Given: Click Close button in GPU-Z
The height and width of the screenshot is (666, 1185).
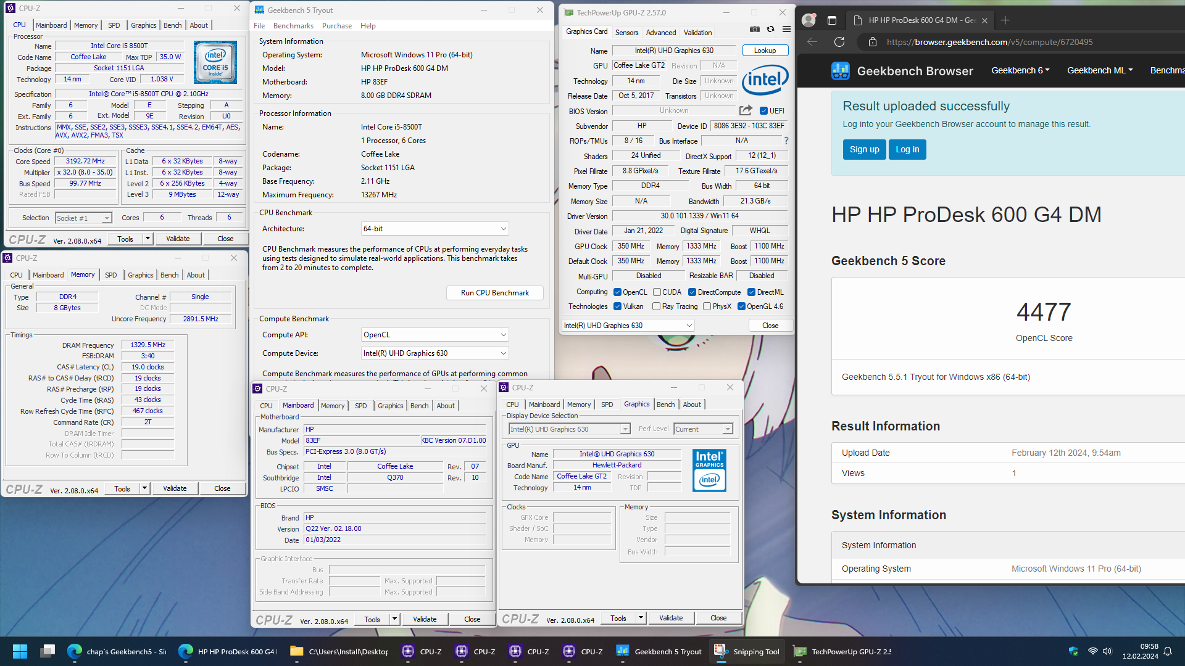Looking at the screenshot, I should [x=770, y=326].
